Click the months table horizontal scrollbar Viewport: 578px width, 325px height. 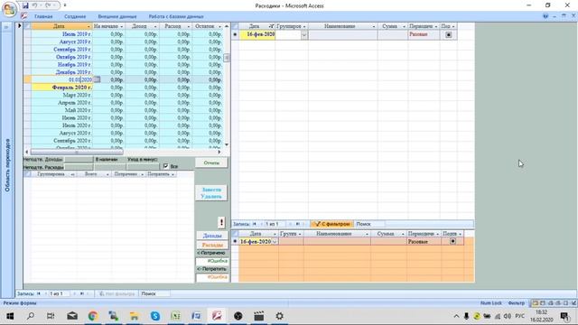[77, 152]
